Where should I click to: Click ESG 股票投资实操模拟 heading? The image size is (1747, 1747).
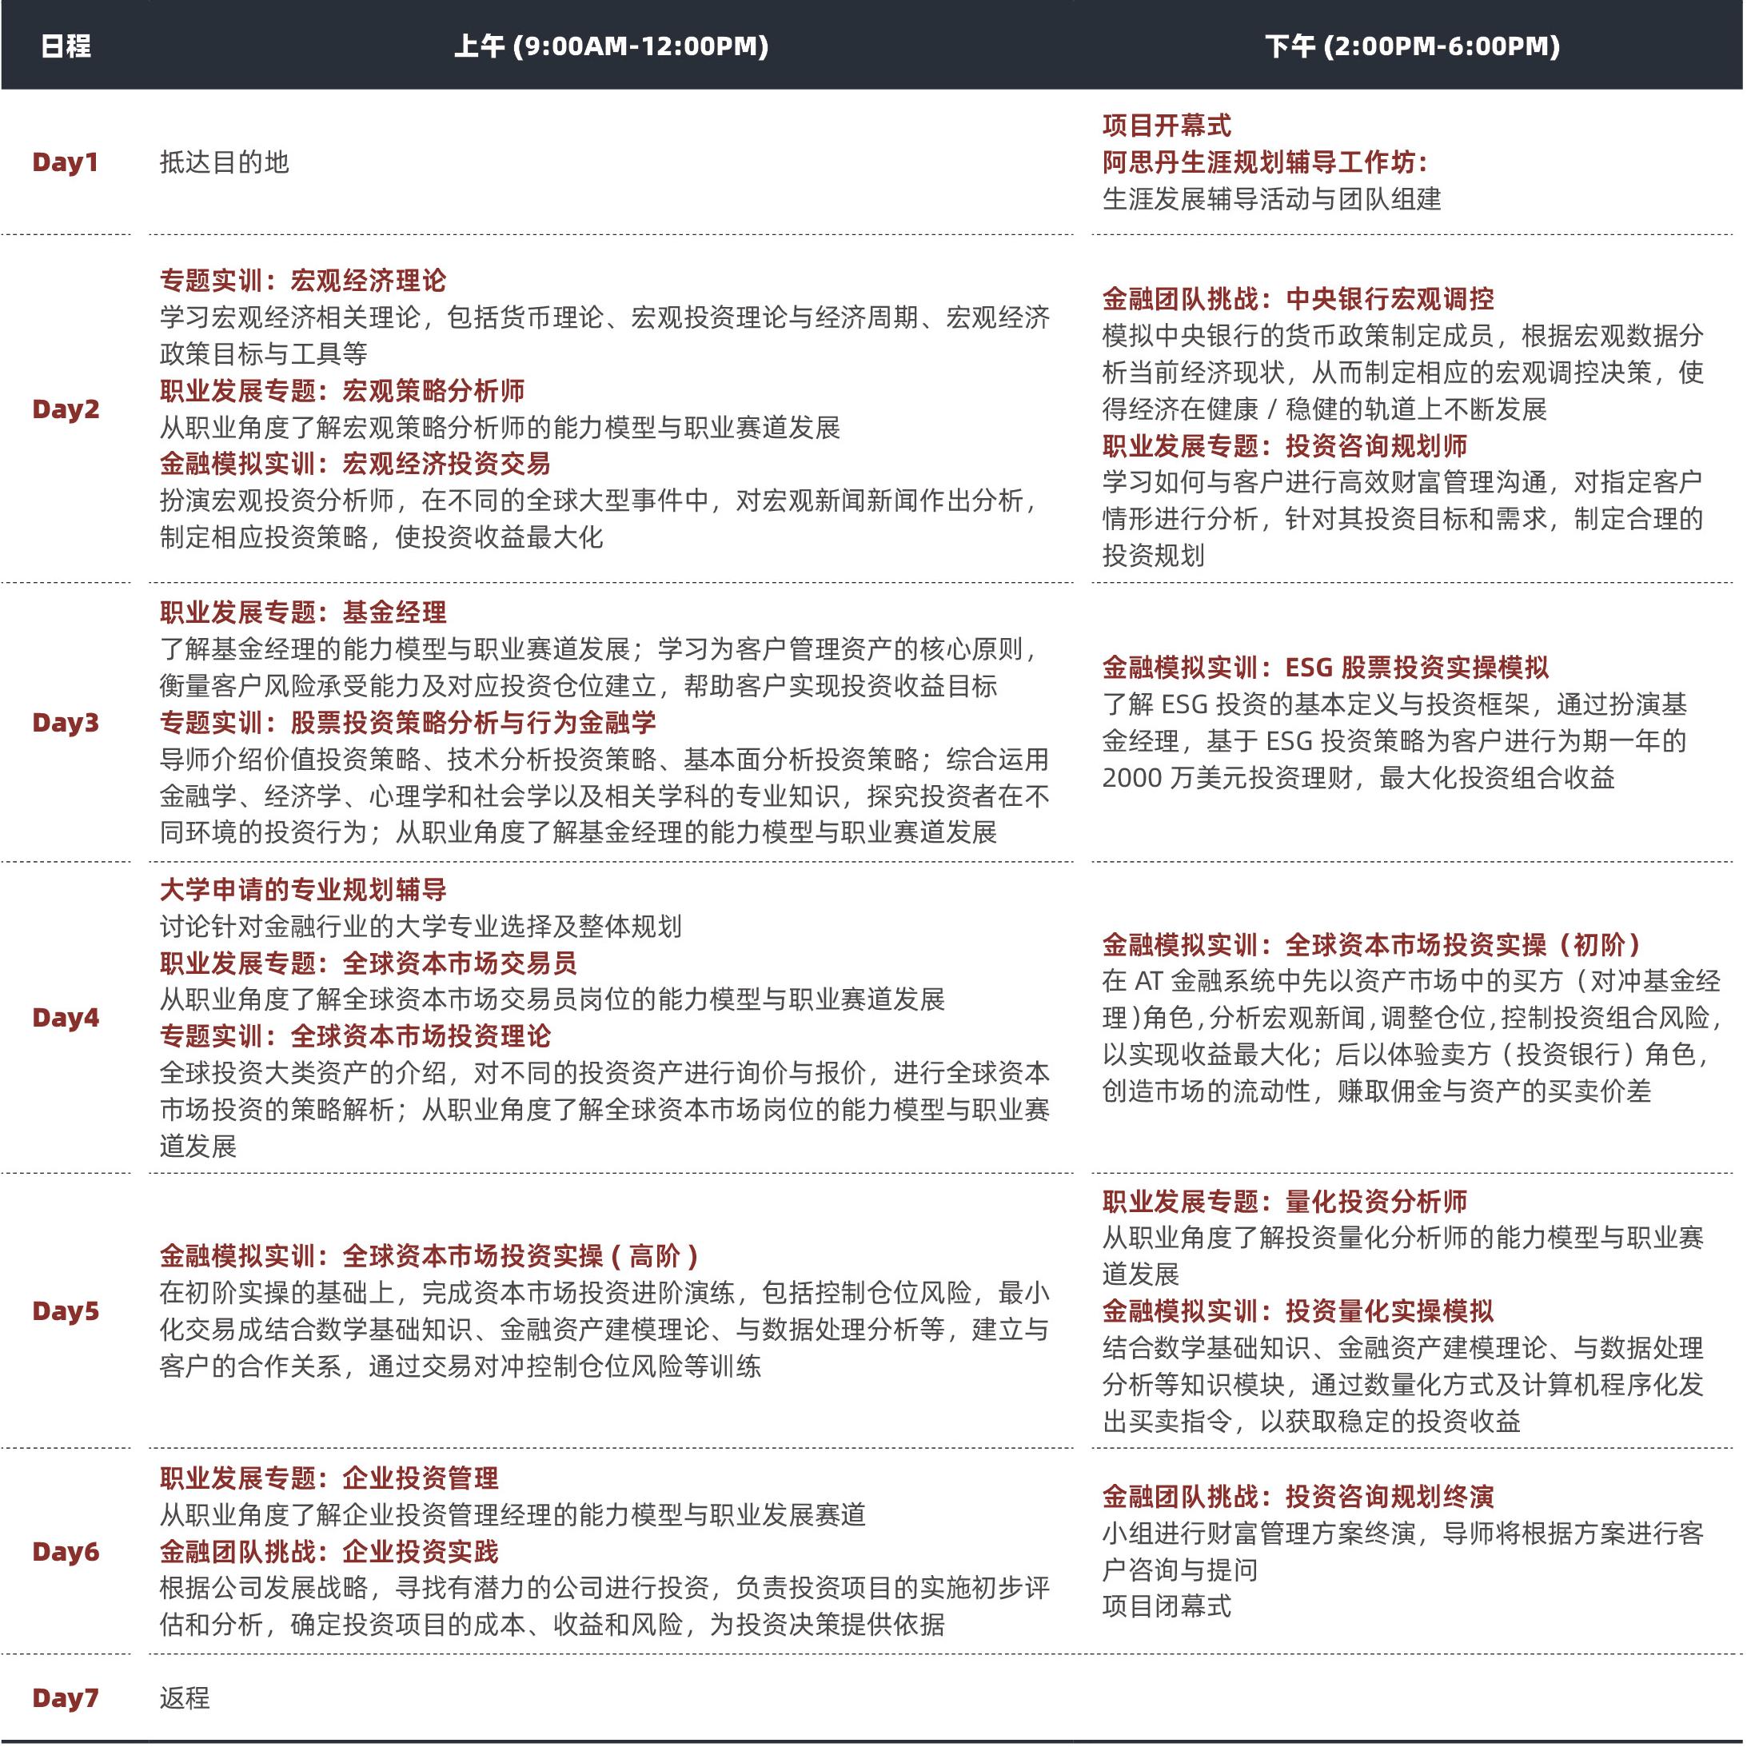(1325, 668)
